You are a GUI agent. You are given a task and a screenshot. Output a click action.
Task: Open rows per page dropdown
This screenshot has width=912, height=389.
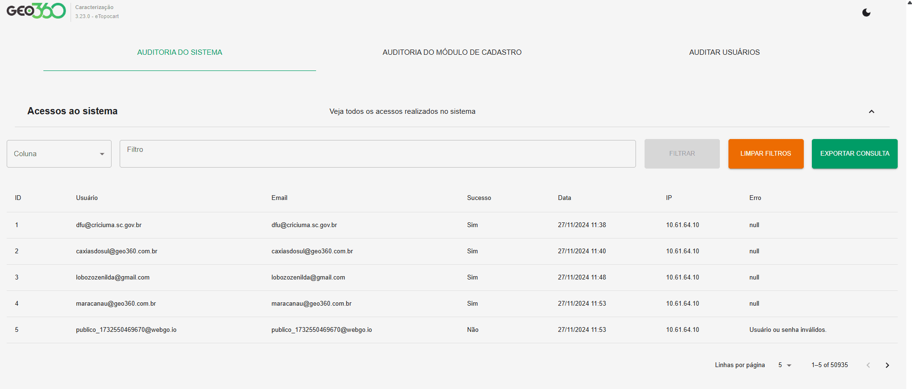pyautogui.click(x=785, y=365)
